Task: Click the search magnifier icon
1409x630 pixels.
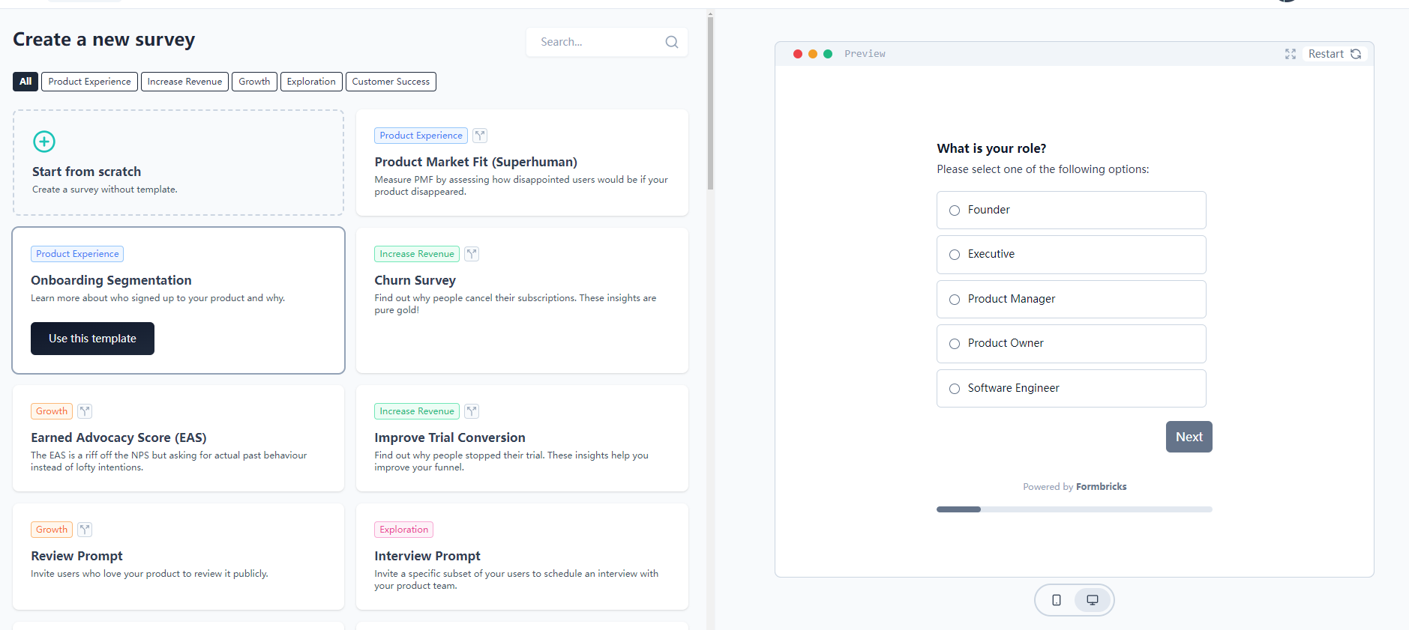Action: click(671, 42)
